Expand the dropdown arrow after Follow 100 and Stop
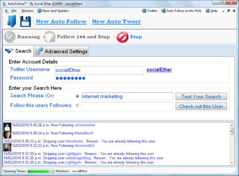The image size is (239, 176). (x=114, y=37)
